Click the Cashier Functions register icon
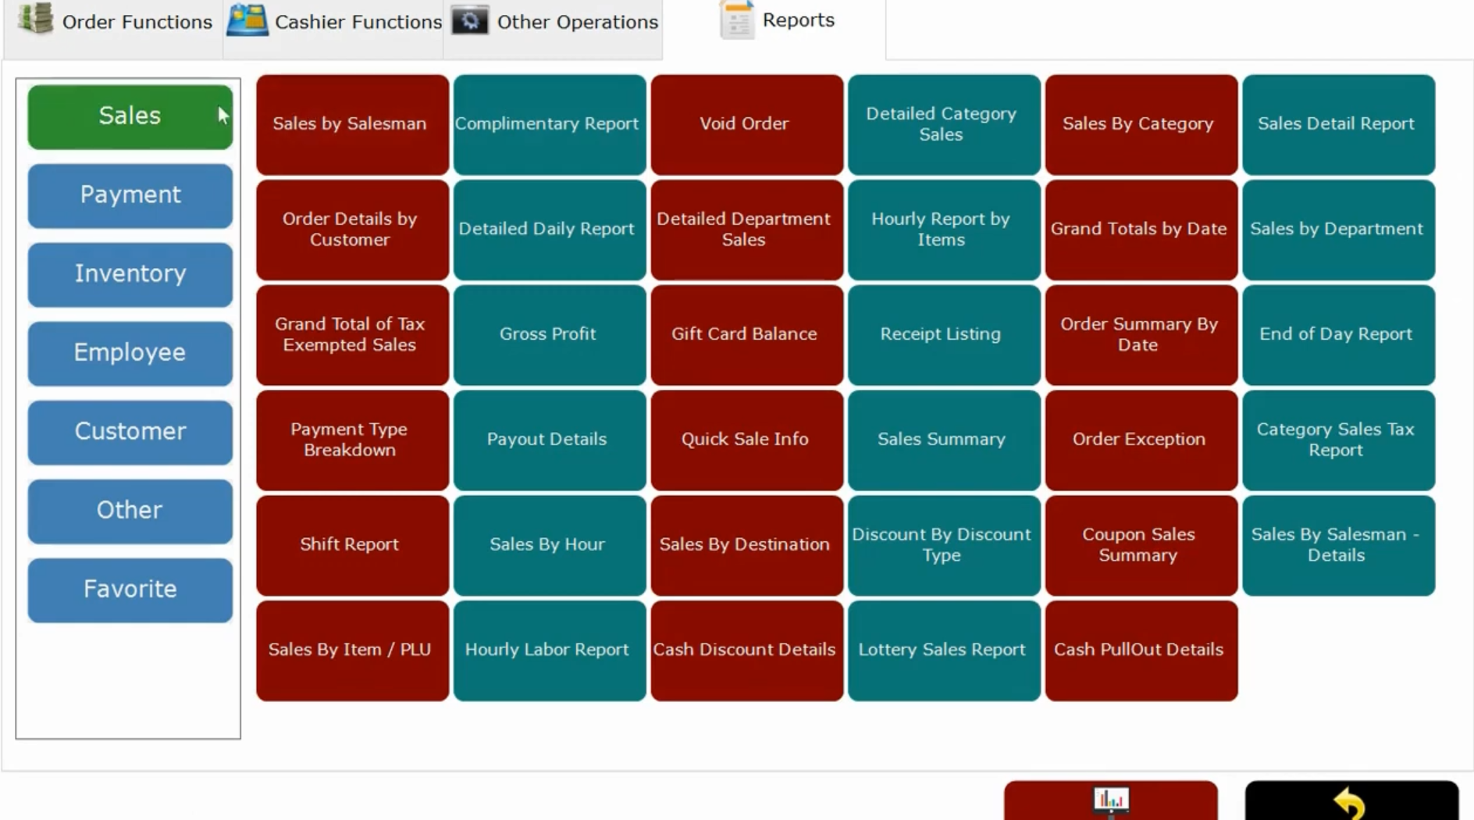Viewport: 1474px width, 820px height. pos(248,20)
